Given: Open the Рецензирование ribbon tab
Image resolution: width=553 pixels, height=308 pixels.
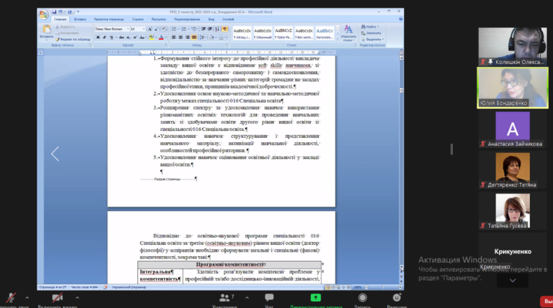Looking at the screenshot, I should (x=187, y=20).
